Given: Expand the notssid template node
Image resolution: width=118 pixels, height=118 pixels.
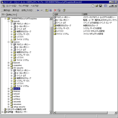Looking at the screenshot, I should click(x=8, y=94).
